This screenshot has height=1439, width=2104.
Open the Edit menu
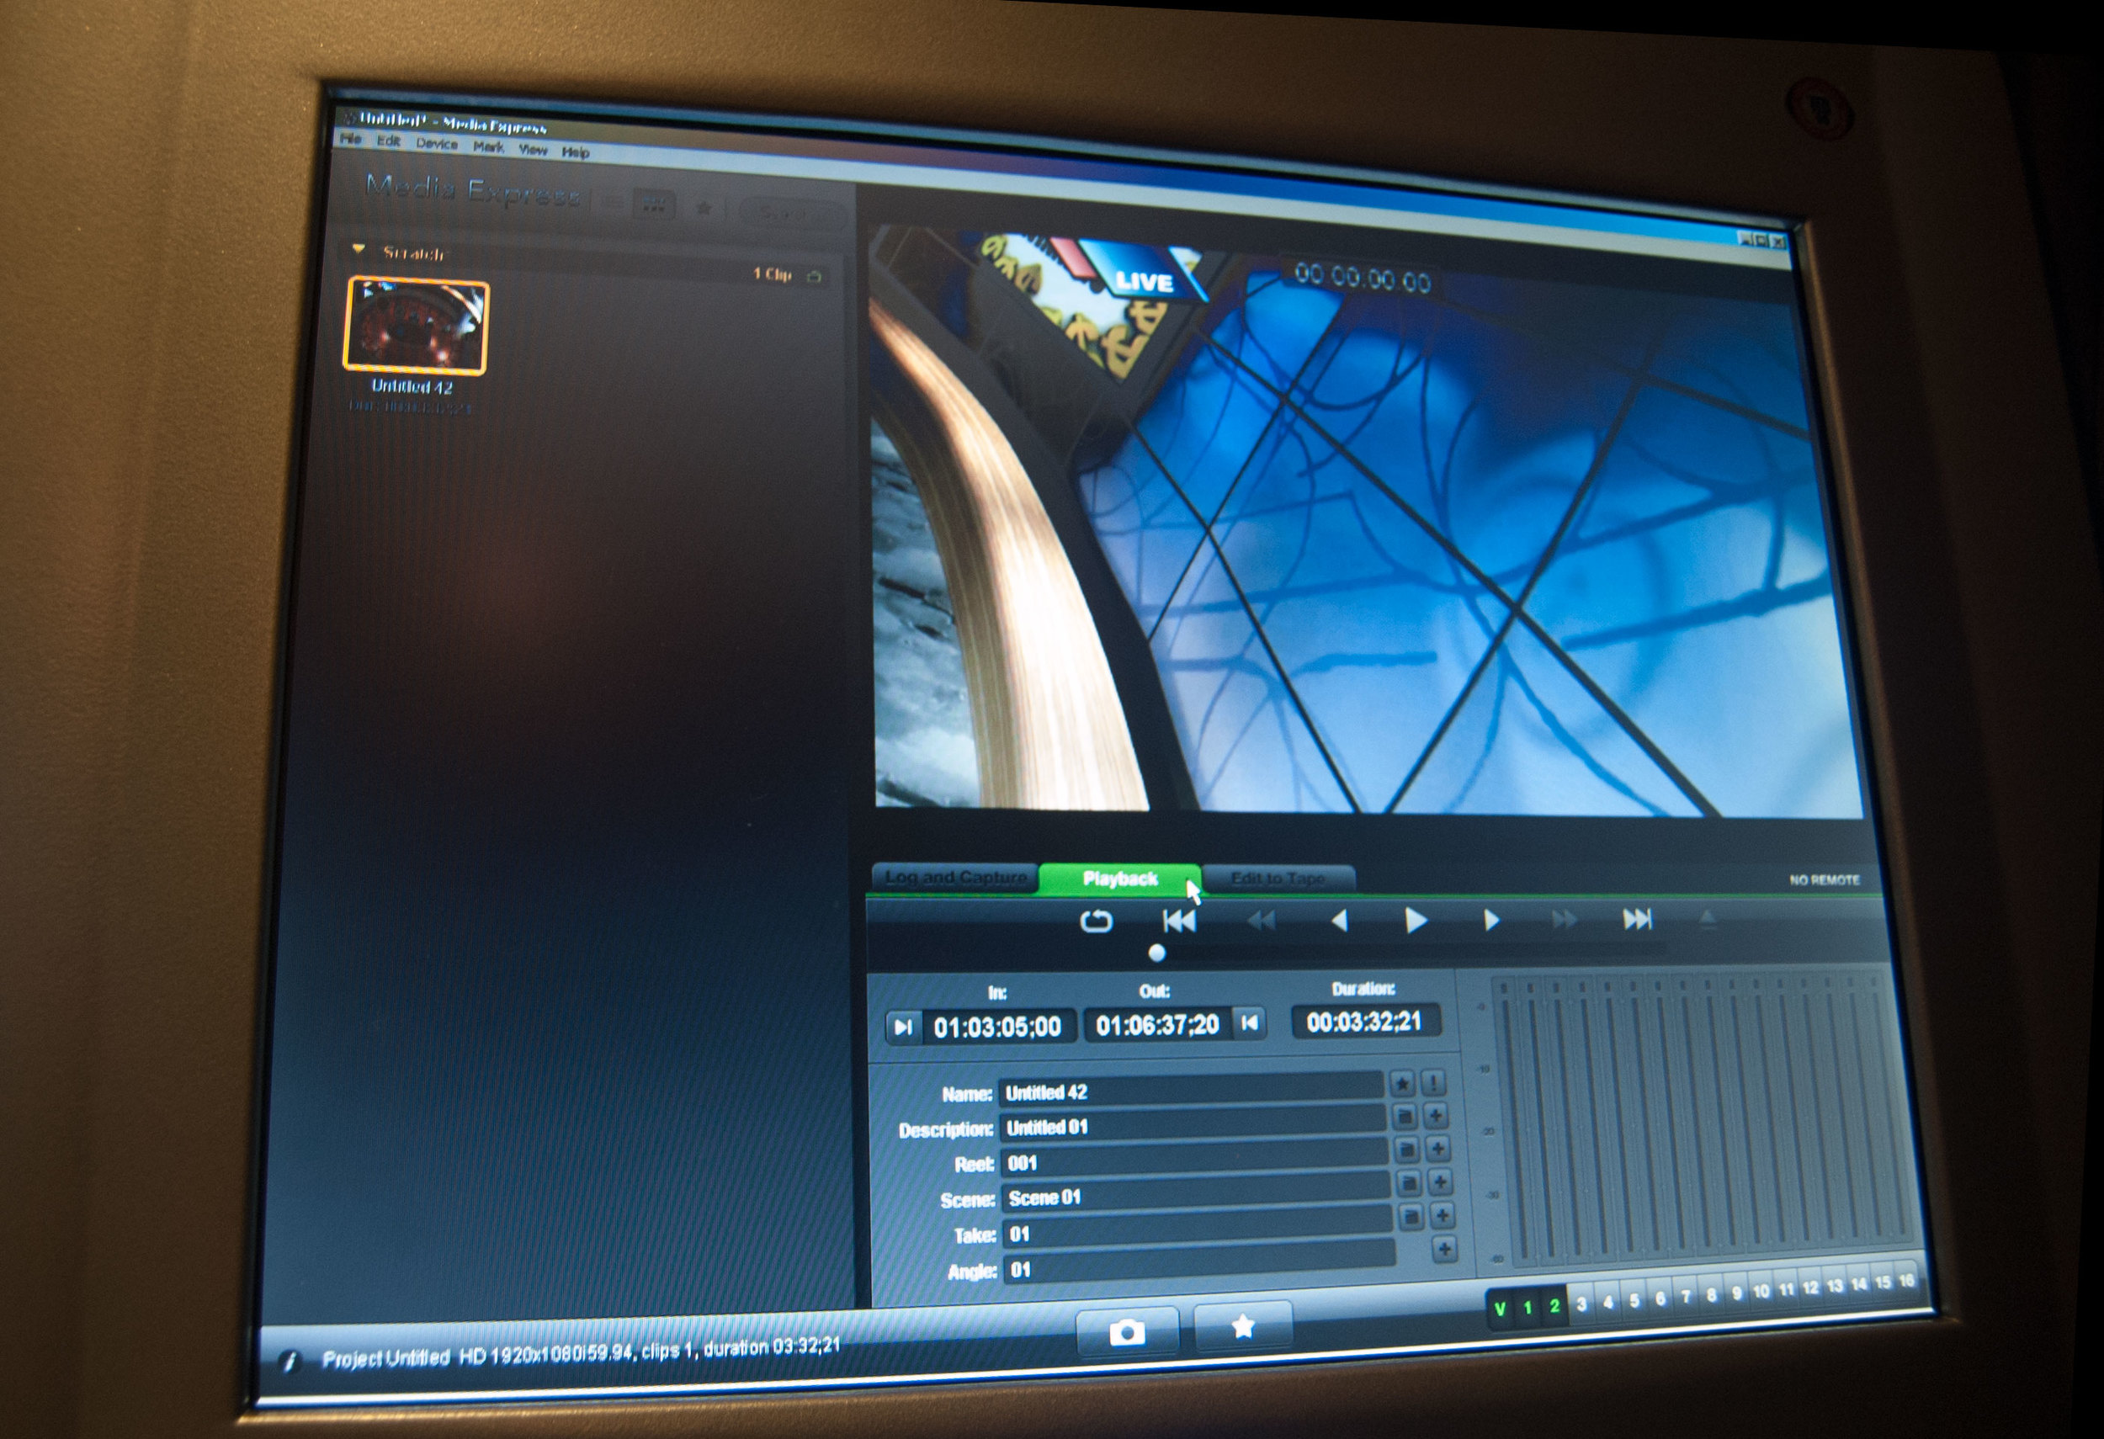[x=388, y=141]
